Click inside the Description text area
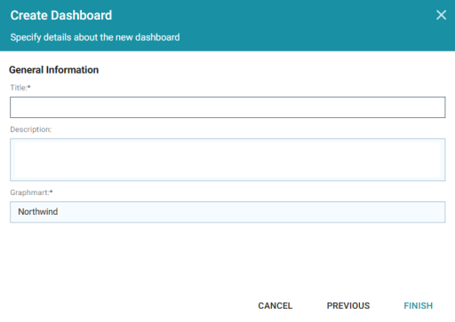 (227, 160)
